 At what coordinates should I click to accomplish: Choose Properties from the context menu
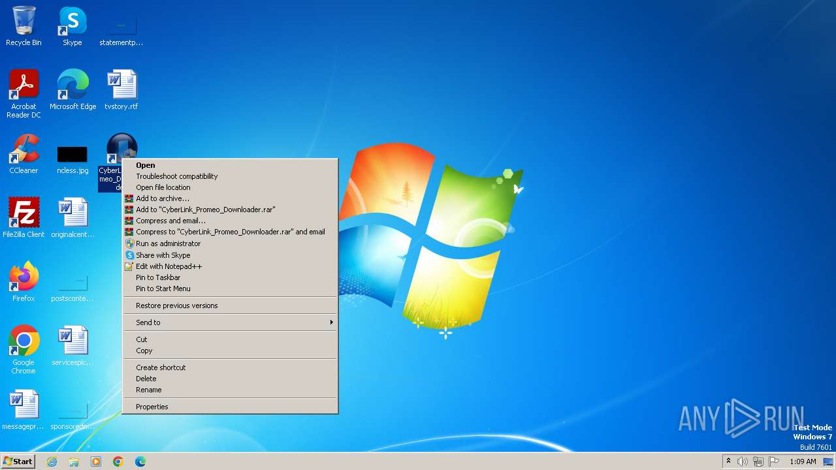[x=231, y=407]
